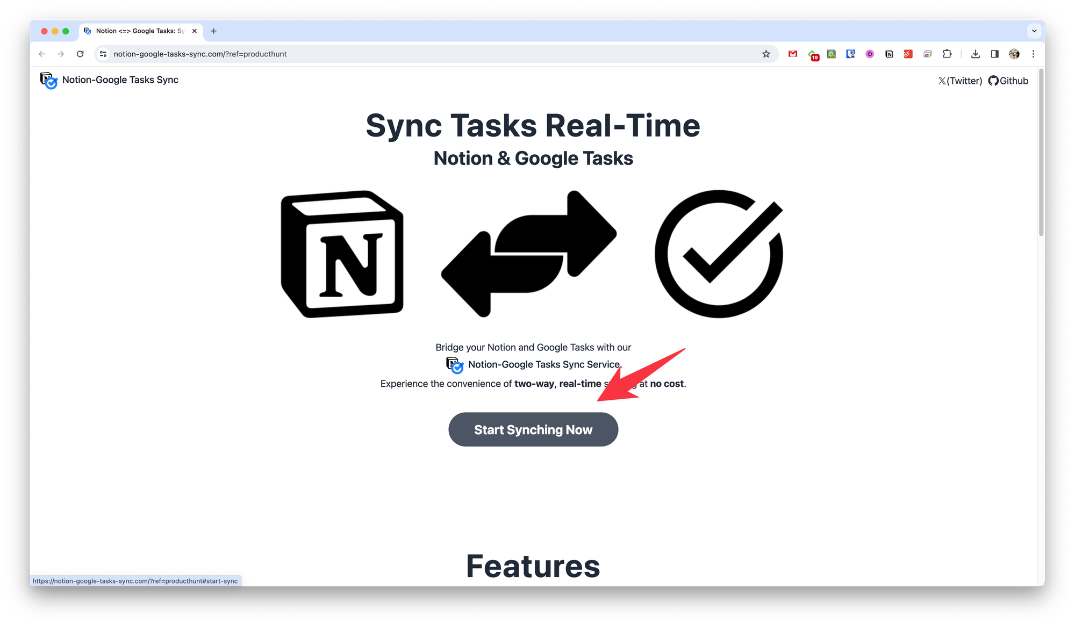Open the Extensions puzzle piece menu
The height and width of the screenshot is (626, 1075).
coord(947,54)
